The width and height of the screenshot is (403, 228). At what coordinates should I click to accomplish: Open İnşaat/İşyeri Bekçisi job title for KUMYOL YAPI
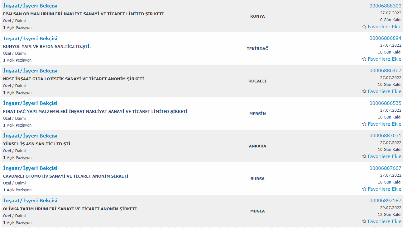point(30,39)
